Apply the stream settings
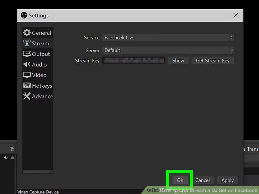This screenshot has width=259, height=194. click(227, 180)
